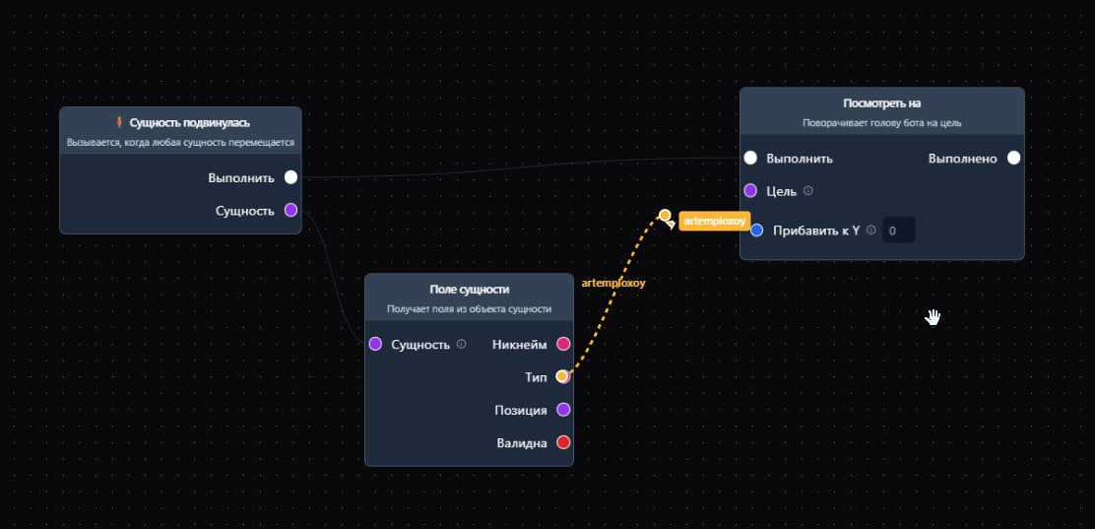
Task: Click the red Валидна output pin
Action: coord(563,442)
